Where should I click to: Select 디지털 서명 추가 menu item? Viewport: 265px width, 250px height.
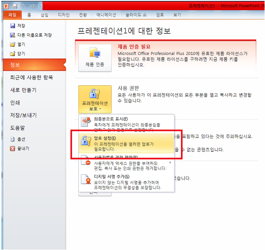pyautogui.click(x=126, y=182)
